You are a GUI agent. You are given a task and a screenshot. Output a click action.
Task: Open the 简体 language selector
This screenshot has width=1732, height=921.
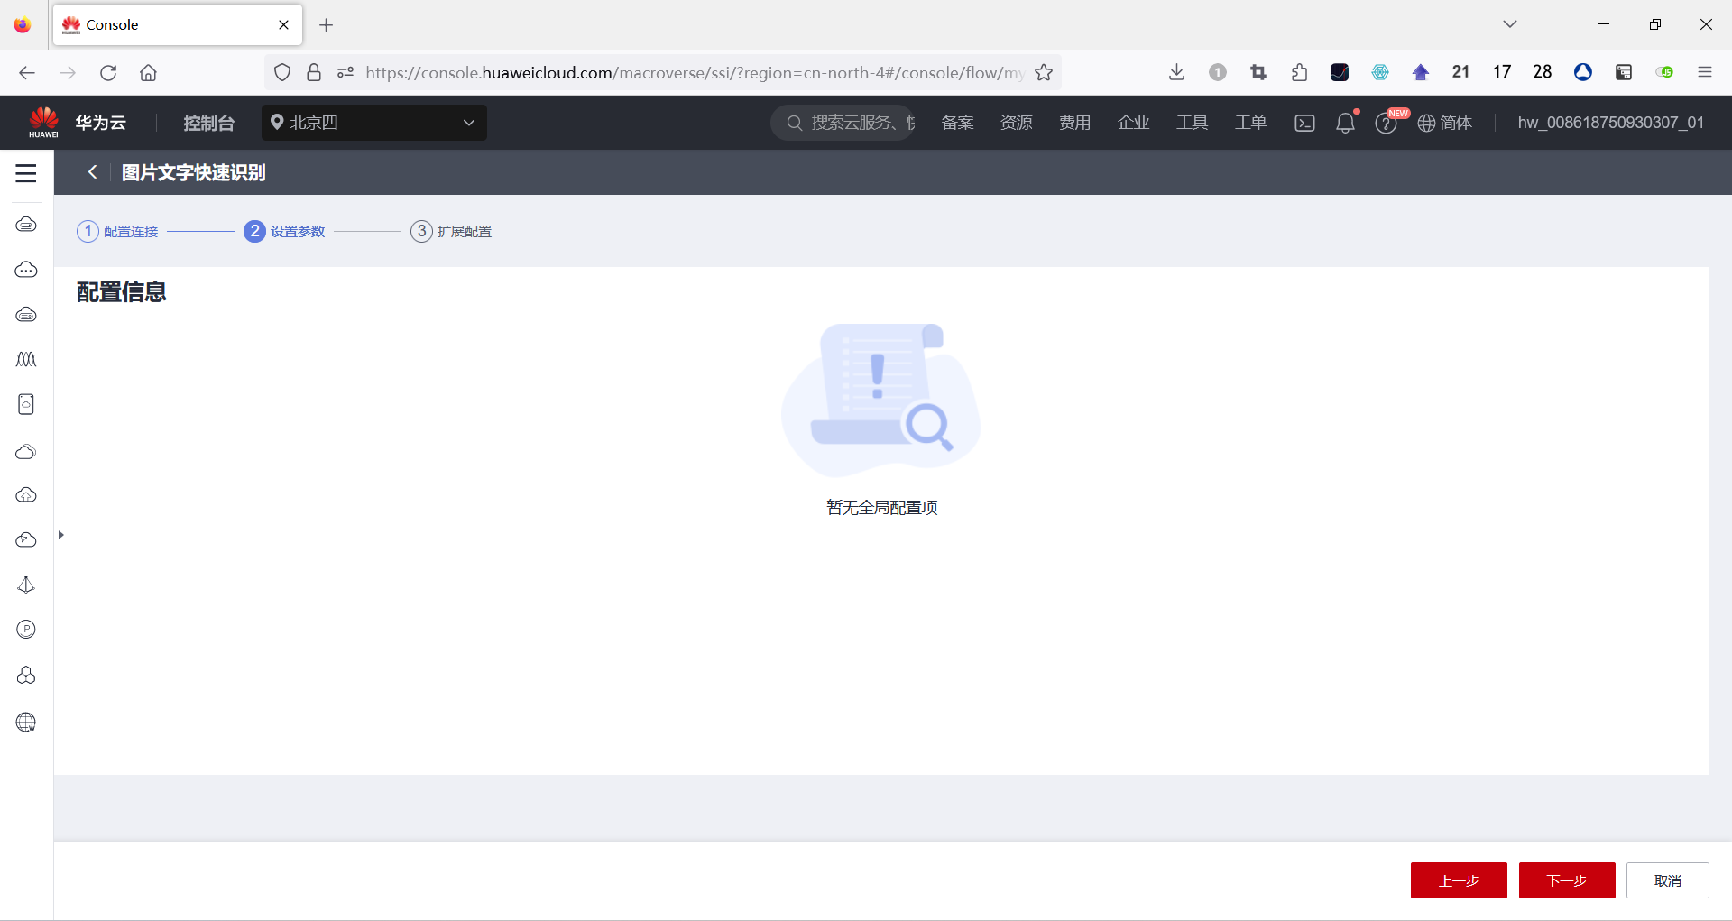(x=1444, y=123)
